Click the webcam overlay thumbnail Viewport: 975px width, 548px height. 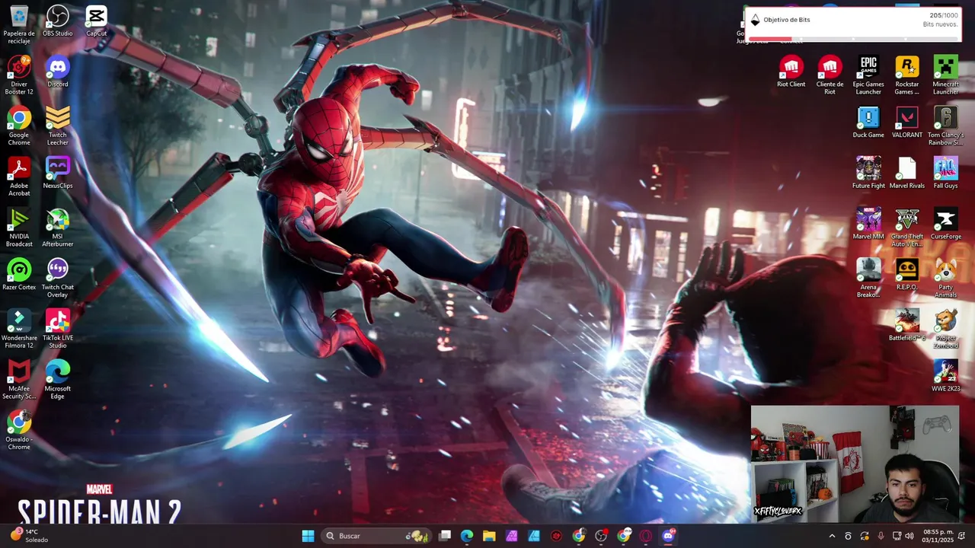(x=855, y=464)
